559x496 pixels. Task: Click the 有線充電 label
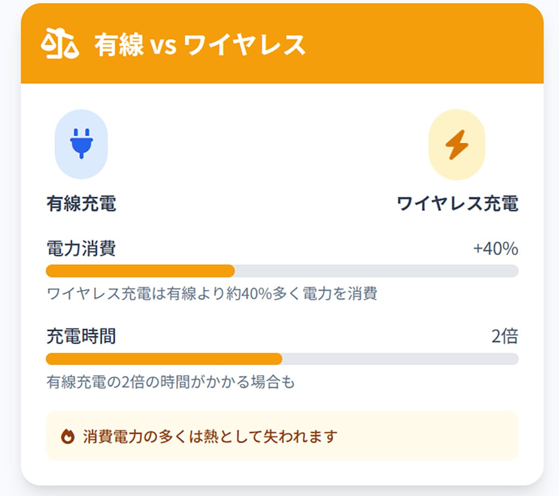(82, 204)
